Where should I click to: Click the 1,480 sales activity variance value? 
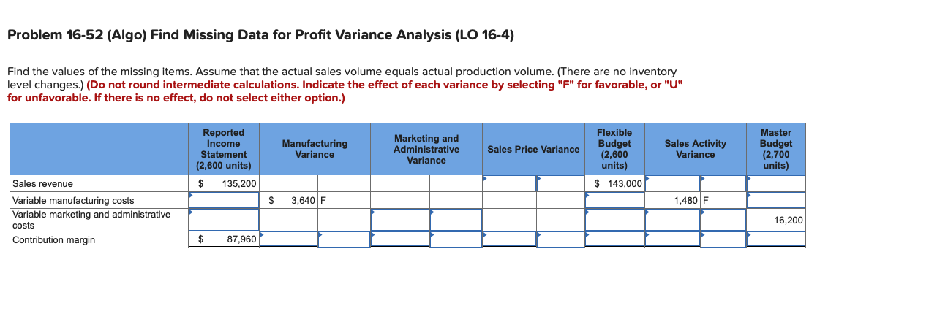coord(685,200)
